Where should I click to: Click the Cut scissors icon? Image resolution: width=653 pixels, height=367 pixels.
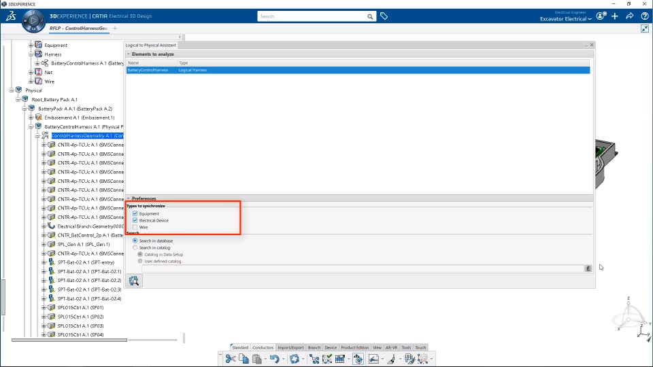[x=231, y=359]
